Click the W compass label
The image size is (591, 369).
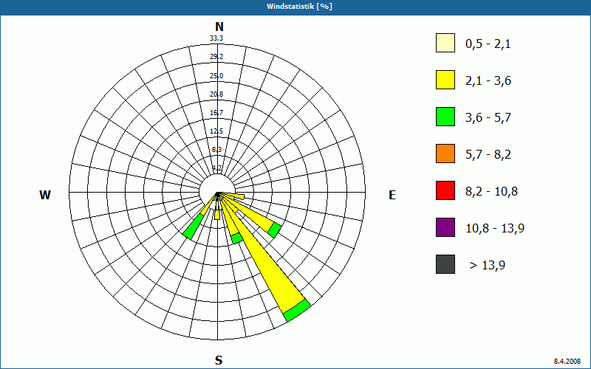pyautogui.click(x=45, y=195)
